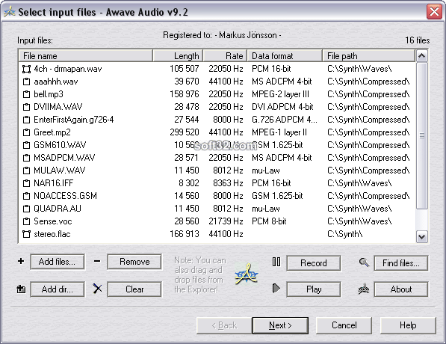Click the file icon of 4ch - drmapan.wav
This screenshot has height=344, width=446.
(x=26, y=69)
